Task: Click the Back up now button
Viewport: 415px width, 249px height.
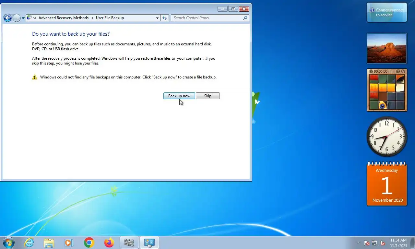Action: (179, 96)
